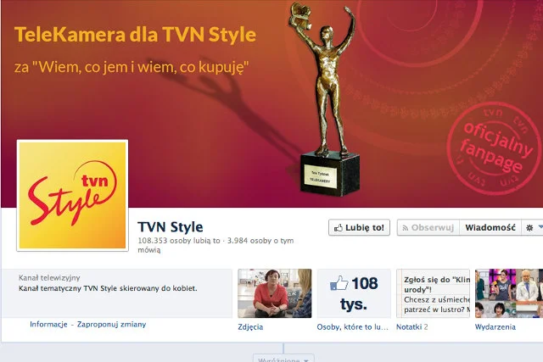Screen dimensions: 543x362
Task: Open the Wydarzenia events thumbnail
Action: tap(509, 293)
